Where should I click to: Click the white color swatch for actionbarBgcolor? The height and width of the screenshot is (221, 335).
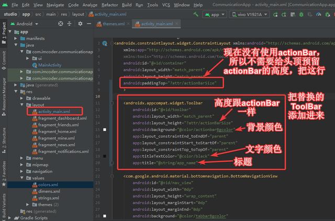coord(105,130)
